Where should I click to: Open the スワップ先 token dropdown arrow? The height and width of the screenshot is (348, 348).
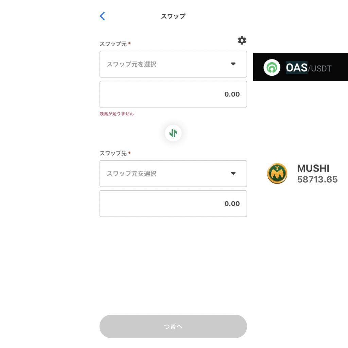coord(233,173)
